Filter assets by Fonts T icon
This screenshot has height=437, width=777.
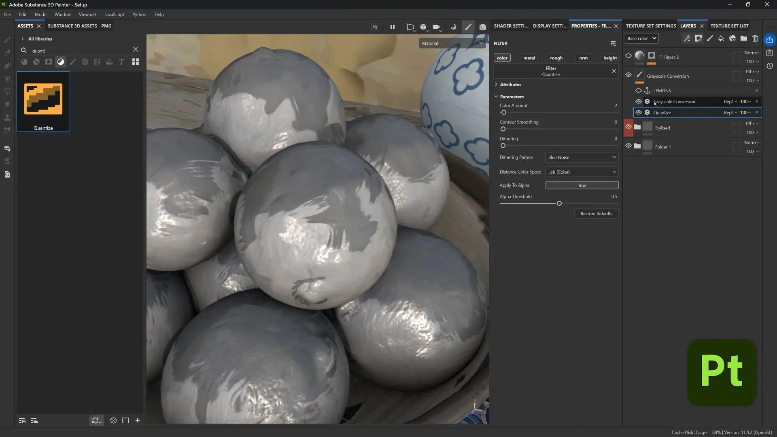click(121, 62)
